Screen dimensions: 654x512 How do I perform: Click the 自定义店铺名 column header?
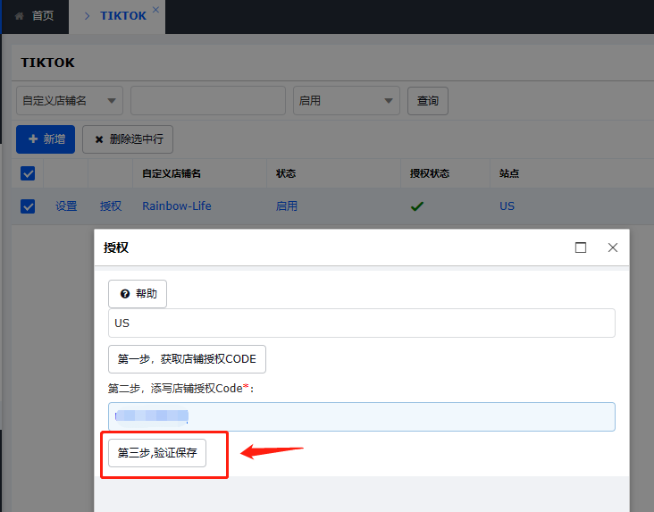(x=172, y=173)
